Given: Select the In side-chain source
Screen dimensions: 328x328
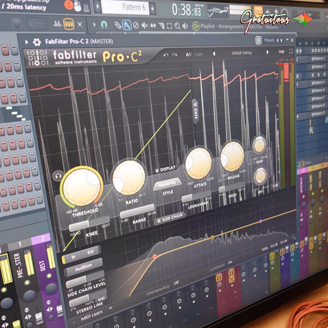Looking at the screenshot, I should [x=73, y=257].
